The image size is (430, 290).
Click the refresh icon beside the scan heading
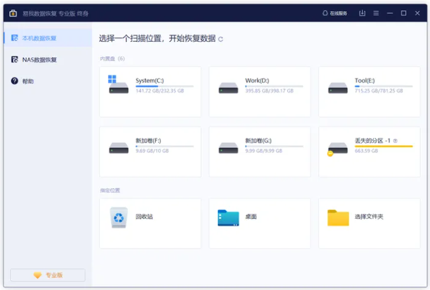[221, 39]
